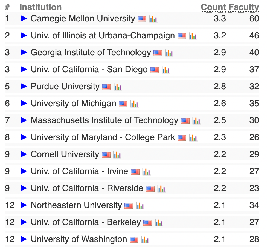Image resolution: width=267 pixels, height=247 pixels.
Task: Show the Georgia Institute of Technology chart icon
Action: coord(169,53)
